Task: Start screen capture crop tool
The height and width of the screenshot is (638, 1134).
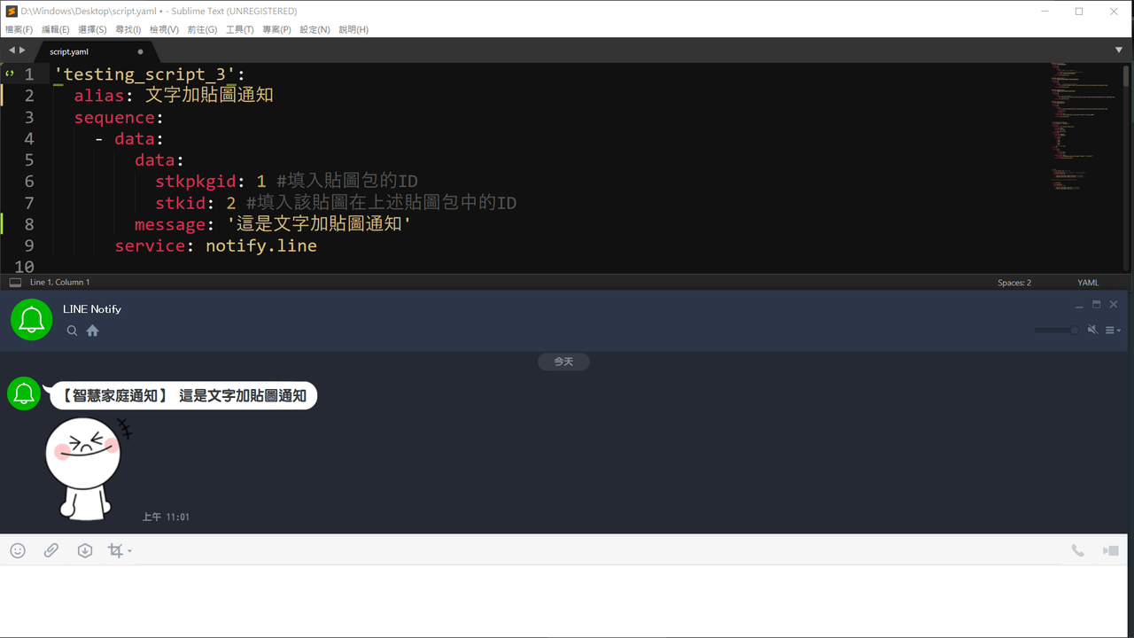Action: coord(115,550)
